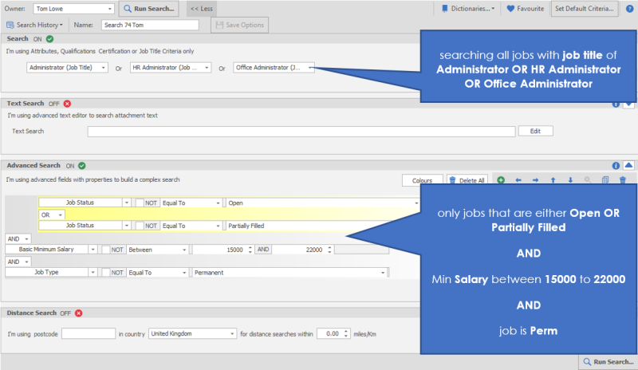Screen dimensions: 638x370
Task: Click the copy criteria icon
Action: [605, 180]
